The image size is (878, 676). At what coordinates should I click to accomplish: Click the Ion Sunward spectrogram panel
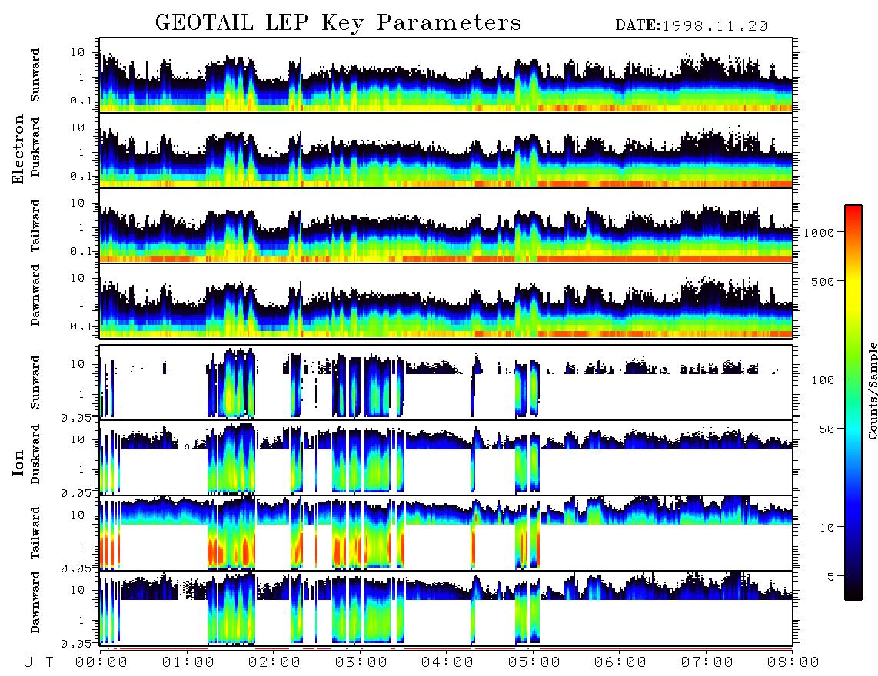[446, 383]
